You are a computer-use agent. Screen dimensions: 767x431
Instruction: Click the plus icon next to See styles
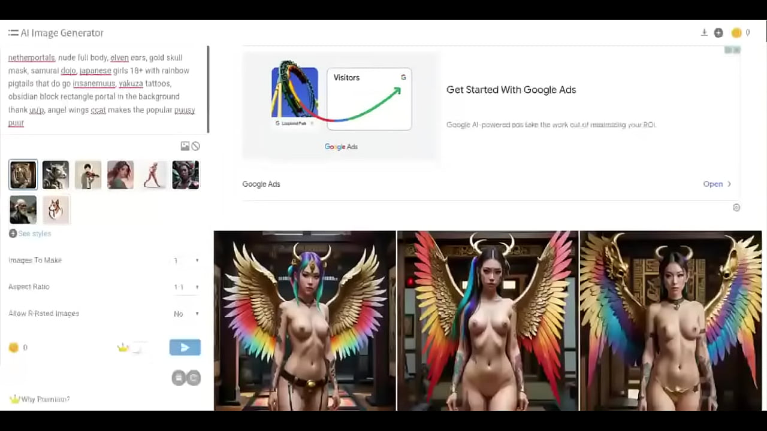(x=13, y=233)
